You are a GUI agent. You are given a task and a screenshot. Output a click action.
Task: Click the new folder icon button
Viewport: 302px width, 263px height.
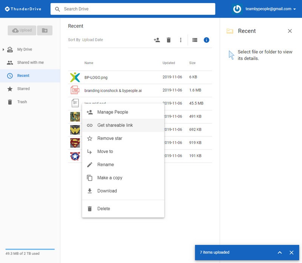coord(45,31)
